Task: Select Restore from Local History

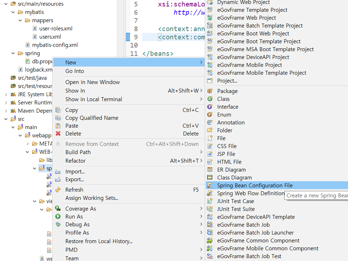Action: click(x=129, y=241)
